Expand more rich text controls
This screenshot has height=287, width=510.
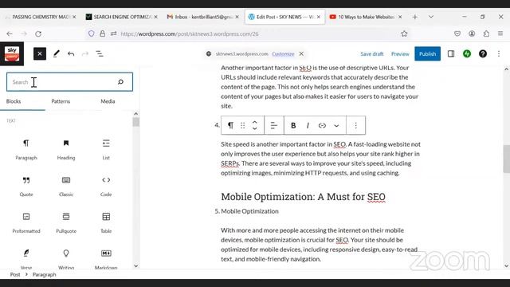[336, 125]
